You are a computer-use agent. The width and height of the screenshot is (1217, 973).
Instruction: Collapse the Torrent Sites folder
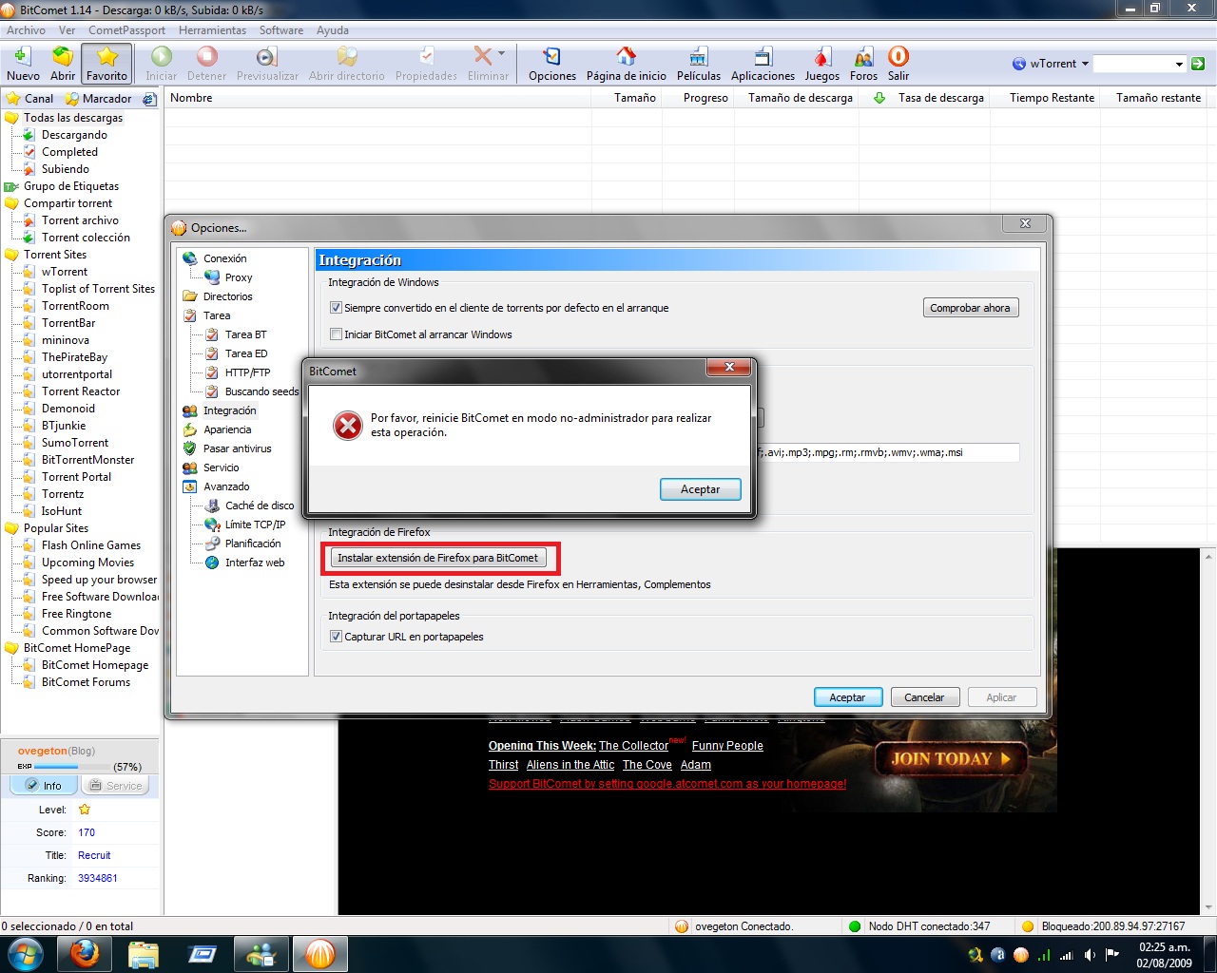tap(12, 255)
